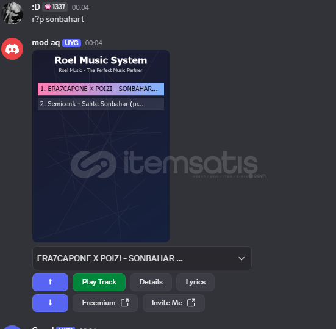Open the :D user's profile avatar

[x=12, y=13]
